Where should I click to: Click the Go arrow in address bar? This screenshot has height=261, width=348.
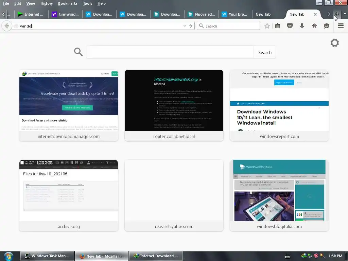click(x=191, y=26)
